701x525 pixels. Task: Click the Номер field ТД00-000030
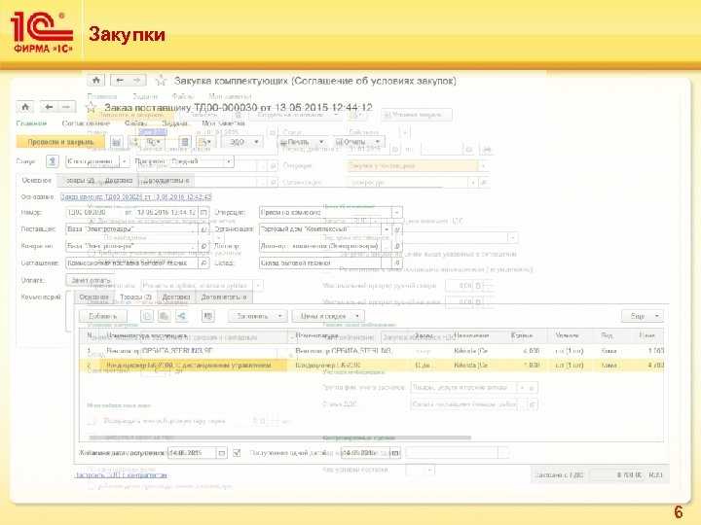92,213
